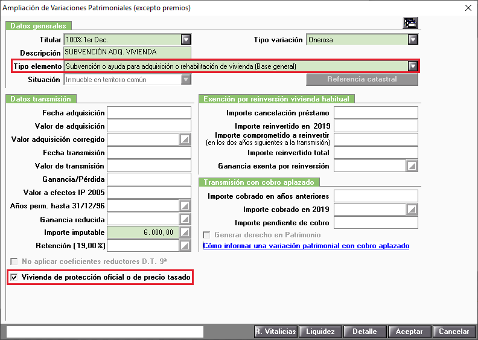Expand the Tipo elemento dropdown list
Screen dimensions: 478x340
(413, 66)
